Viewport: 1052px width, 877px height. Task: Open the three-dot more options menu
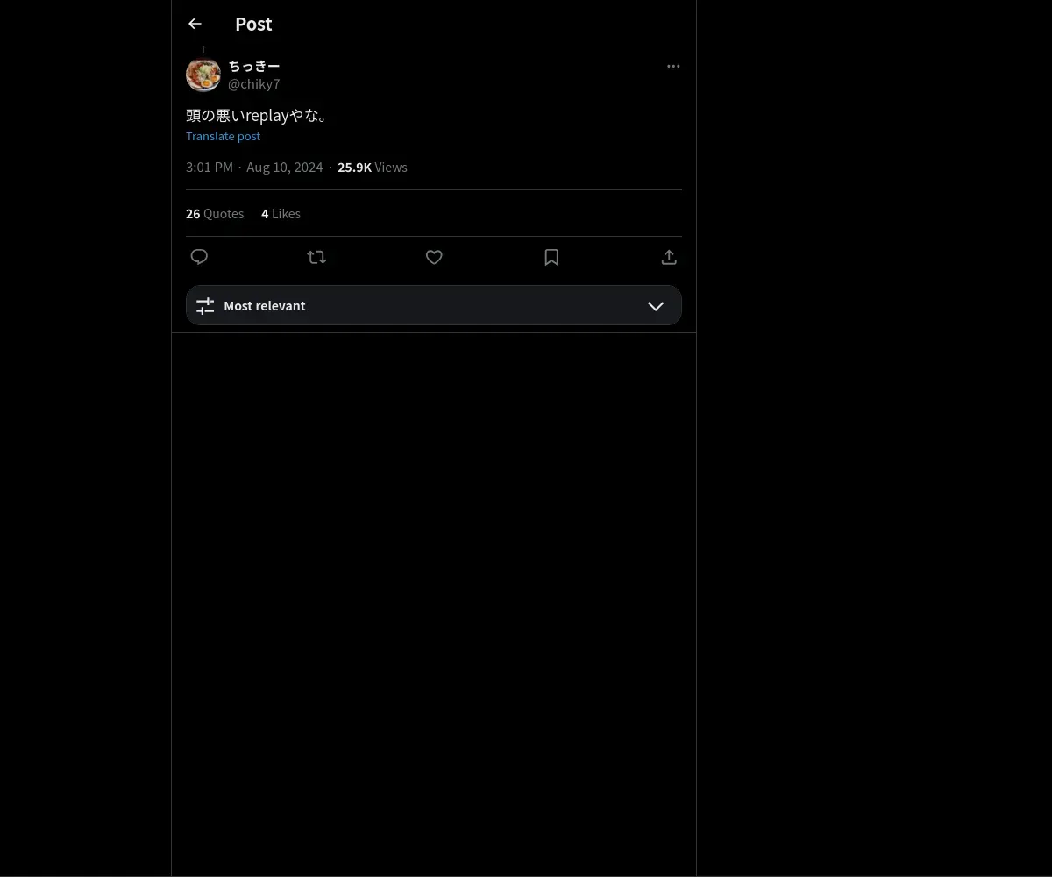point(673,66)
